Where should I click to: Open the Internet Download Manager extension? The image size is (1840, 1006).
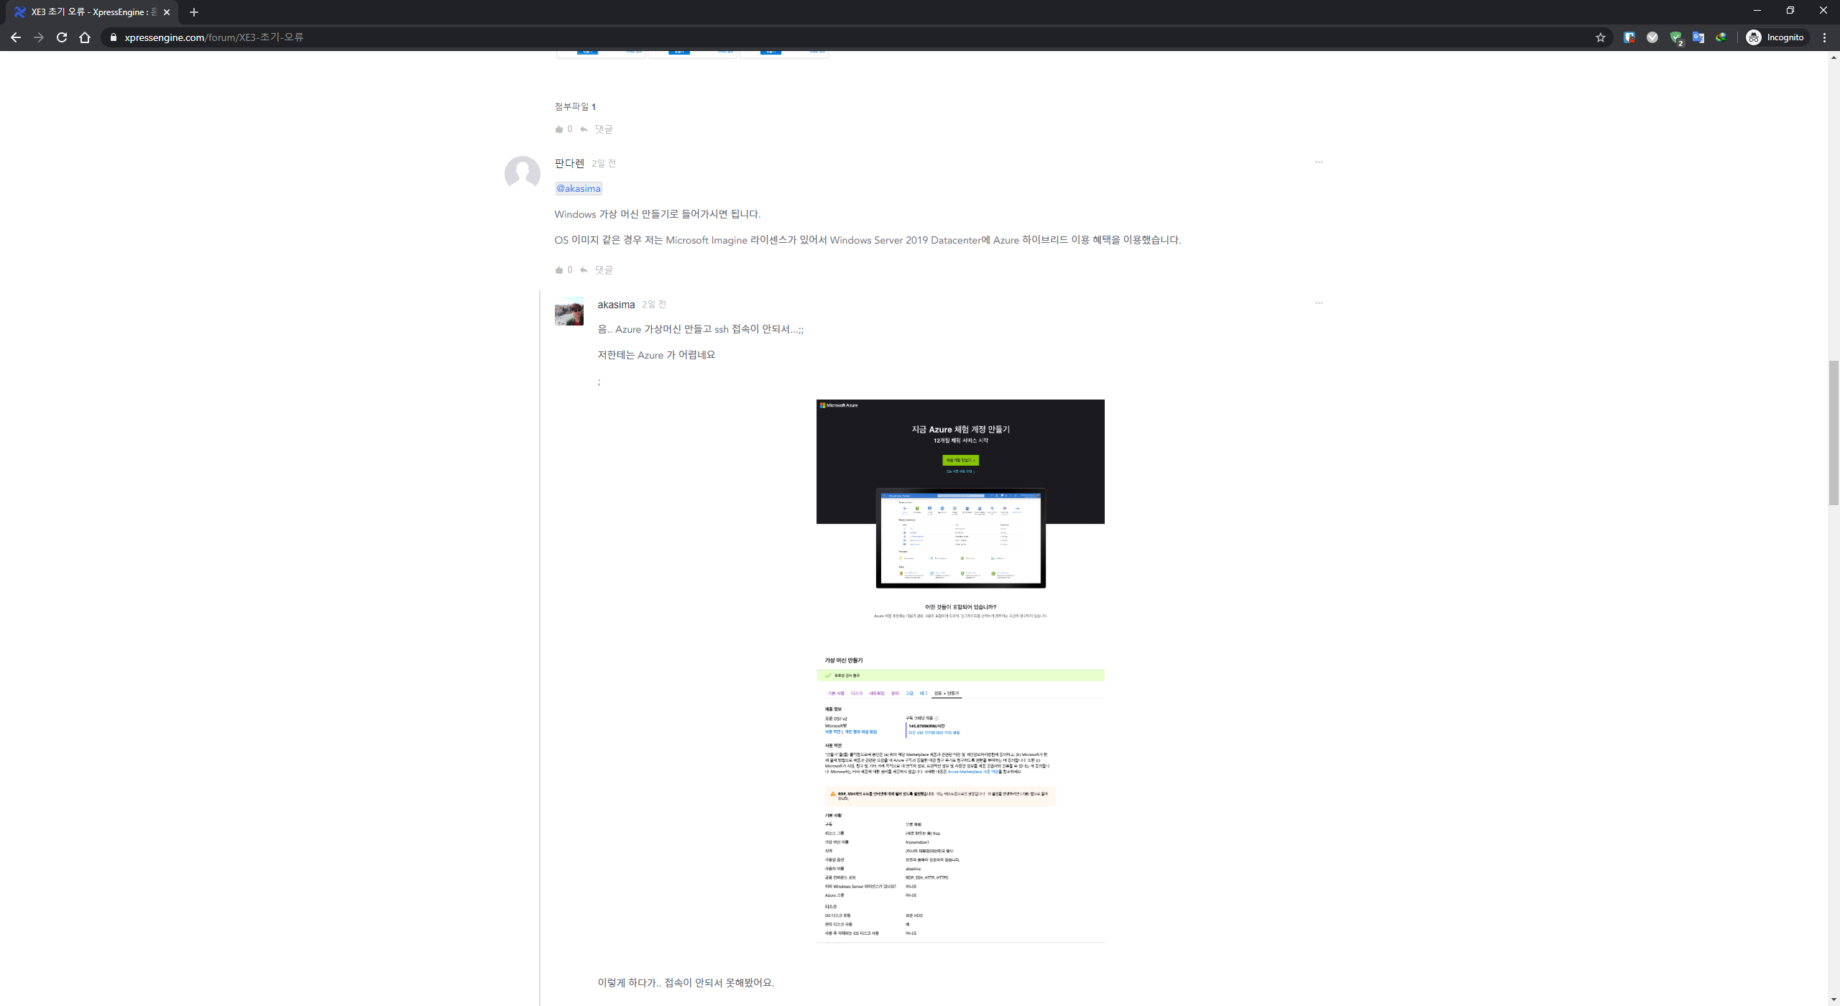[x=1722, y=37]
